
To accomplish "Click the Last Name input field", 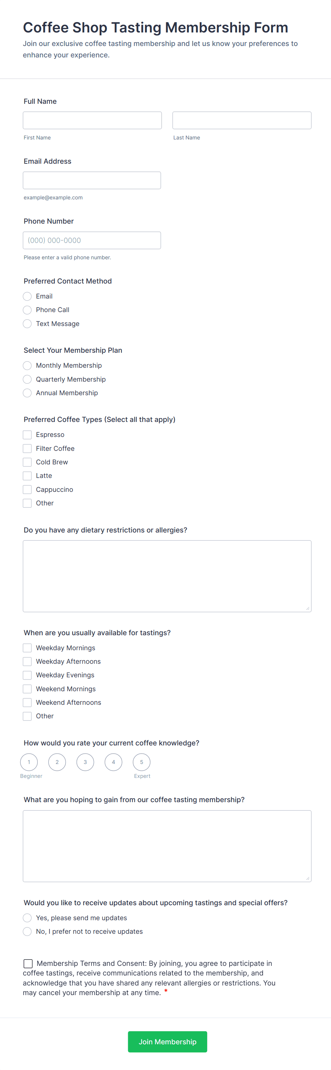I will [242, 121].
